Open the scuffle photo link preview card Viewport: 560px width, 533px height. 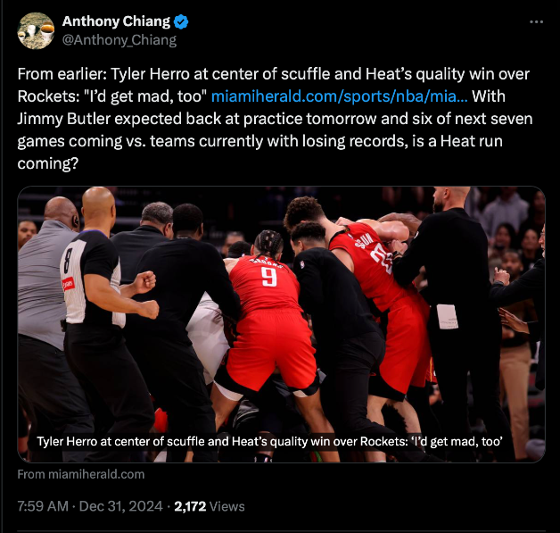[x=281, y=324]
